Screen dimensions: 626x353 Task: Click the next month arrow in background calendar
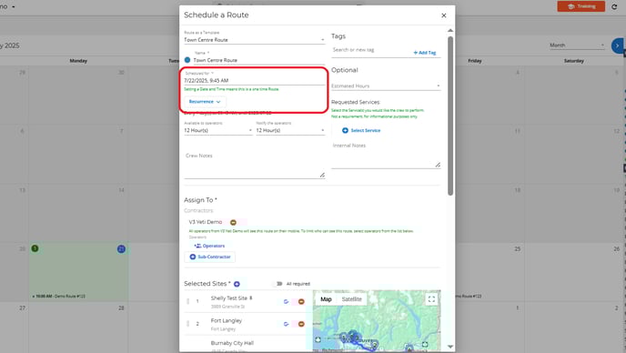(x=618, y=45)
